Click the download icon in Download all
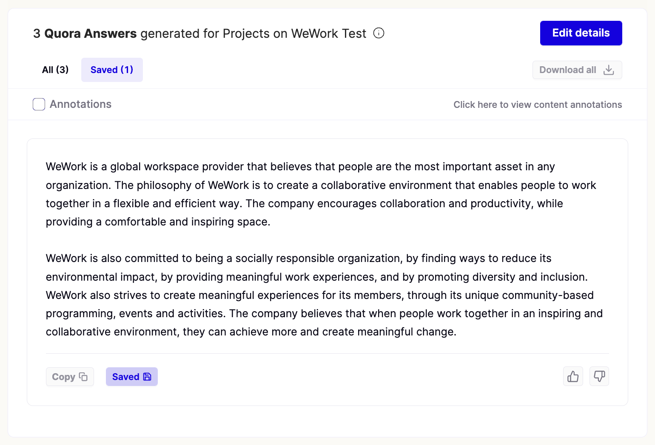The width and height of the screenshot is (655, 445). [x=609, y=70]
